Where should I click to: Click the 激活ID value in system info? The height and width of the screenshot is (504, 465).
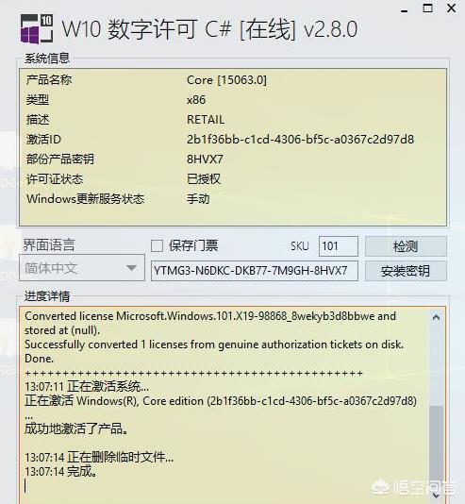(300, 140)
